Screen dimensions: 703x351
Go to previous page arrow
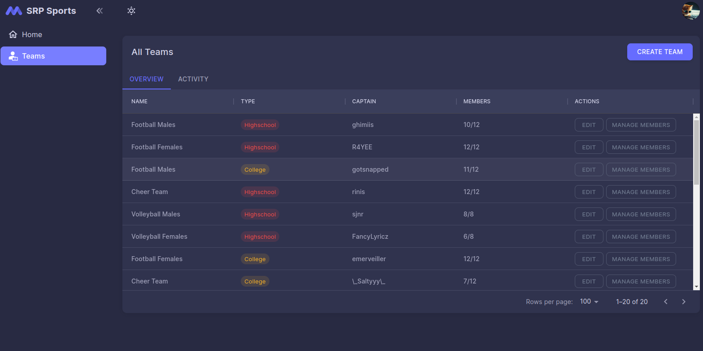[x=666, y=302]
